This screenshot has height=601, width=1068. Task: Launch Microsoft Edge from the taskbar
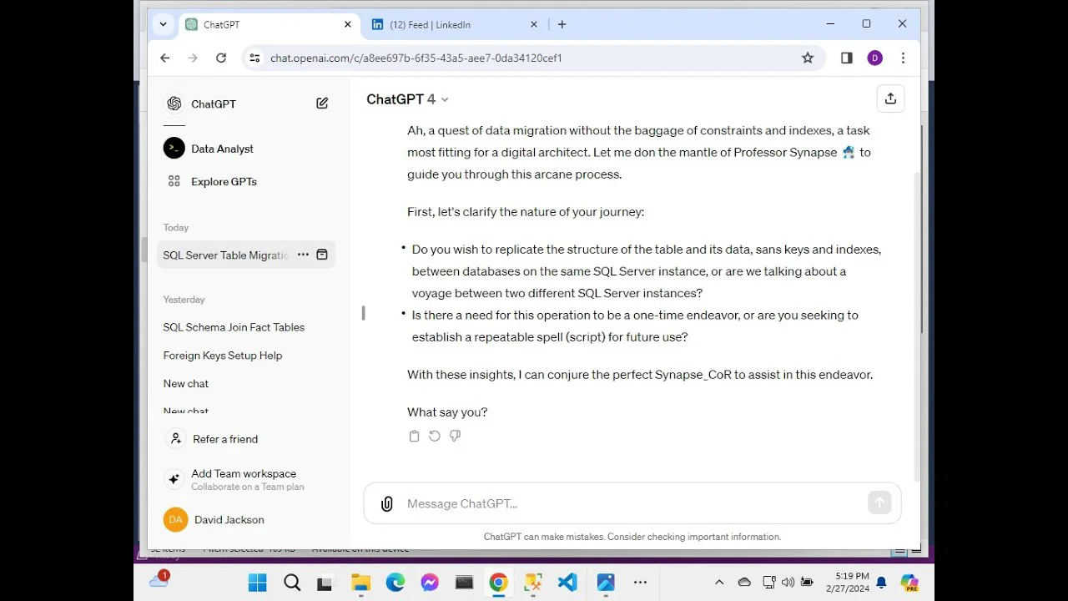click(395, 583)
